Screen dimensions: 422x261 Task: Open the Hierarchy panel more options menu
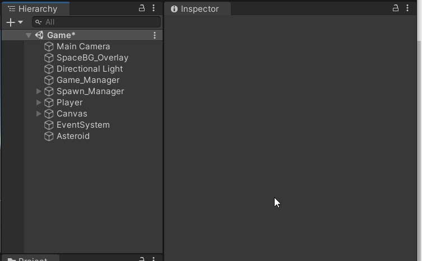click(154, 8)
